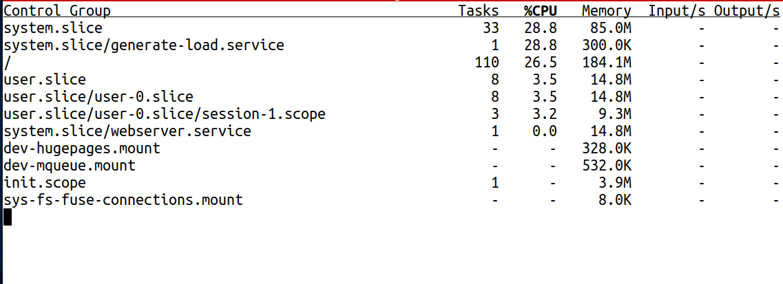Click the bold %CPU column header
This screenshot has width=783, height=284.
(x=540, y=11)
